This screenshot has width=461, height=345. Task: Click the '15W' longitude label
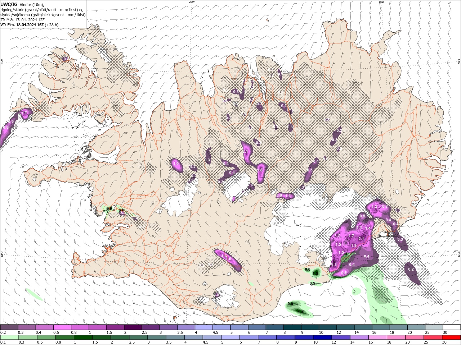381,2
